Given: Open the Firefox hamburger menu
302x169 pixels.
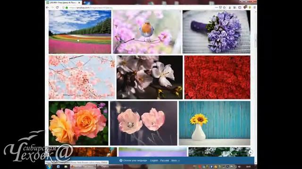Looking at the screenshot, I should [255, 8].
